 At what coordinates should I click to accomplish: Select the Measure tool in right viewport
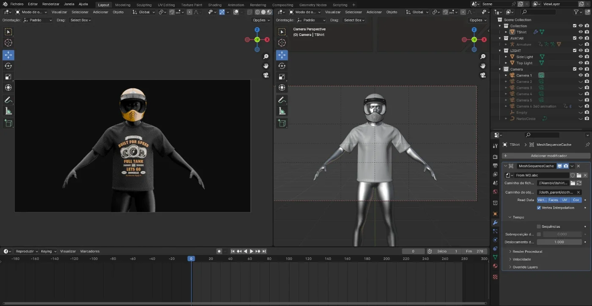[282, 111]
